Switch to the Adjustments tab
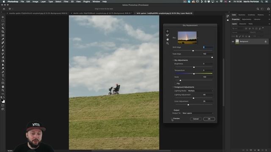The height and width of the screenshot is (152, 271). pyautogui.click(x=246, y=19)
